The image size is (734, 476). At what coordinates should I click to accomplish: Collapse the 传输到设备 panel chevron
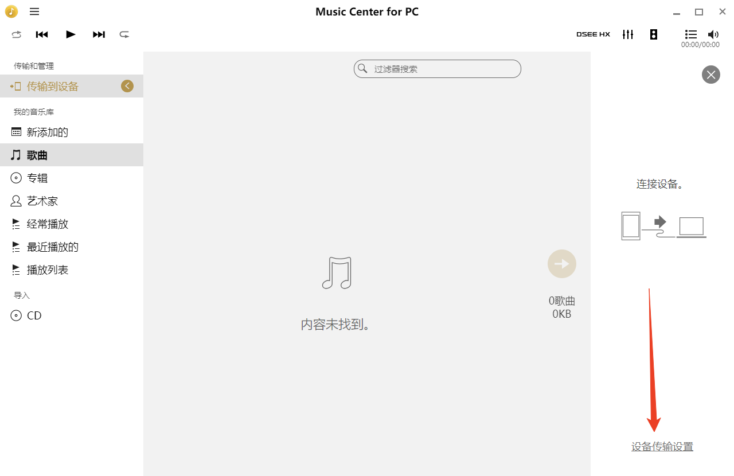pyautogui.click(x=127, y=85)
